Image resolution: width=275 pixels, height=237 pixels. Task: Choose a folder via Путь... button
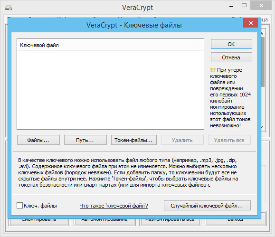coord(85,140)
